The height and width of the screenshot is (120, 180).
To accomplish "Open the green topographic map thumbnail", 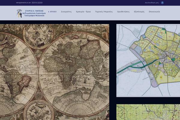I will tap(148, 112).
